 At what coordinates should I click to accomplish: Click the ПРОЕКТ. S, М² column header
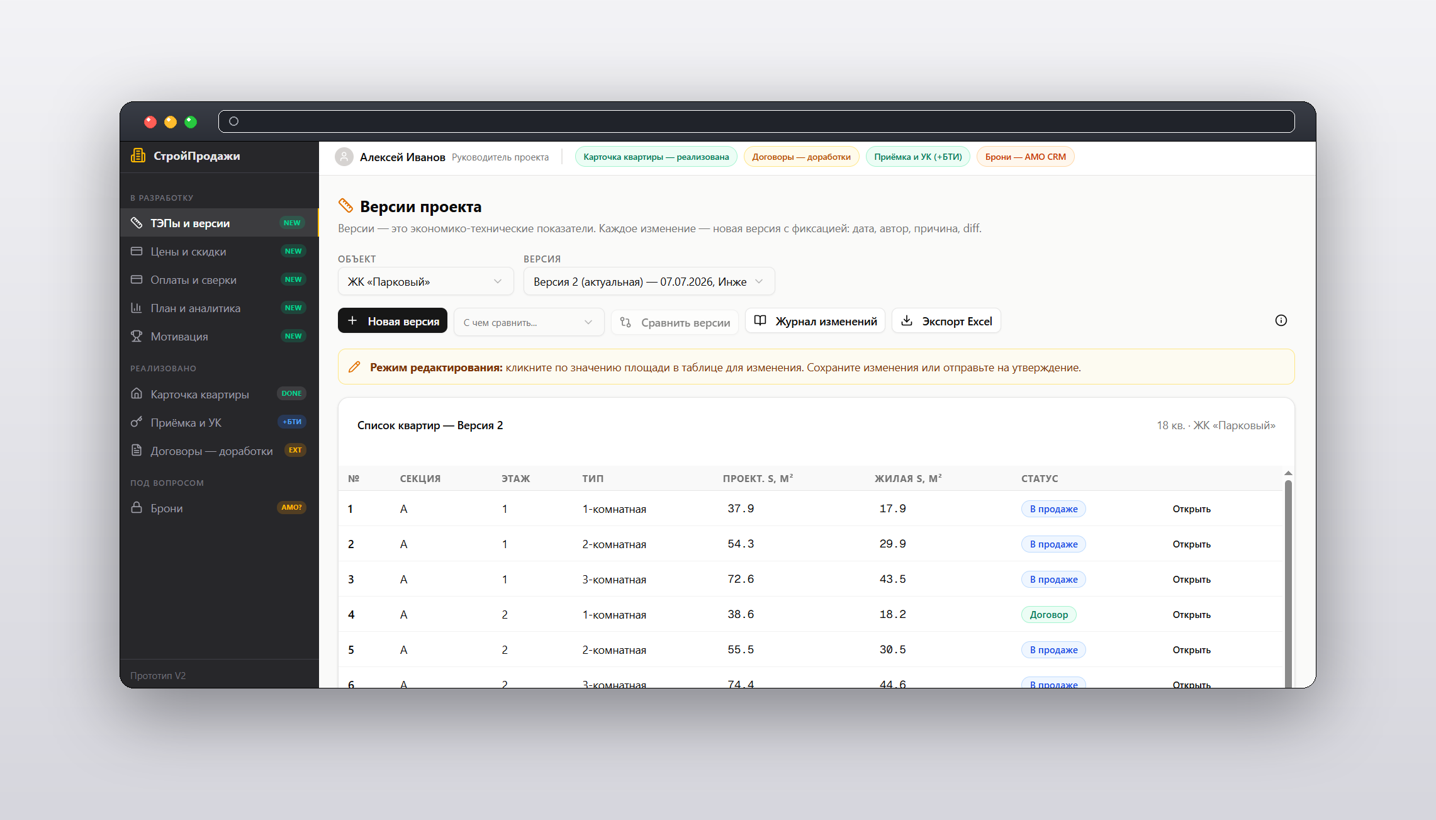tap(758, 478)
